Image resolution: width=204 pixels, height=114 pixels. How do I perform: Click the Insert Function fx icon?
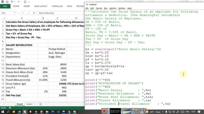point(34,13)
